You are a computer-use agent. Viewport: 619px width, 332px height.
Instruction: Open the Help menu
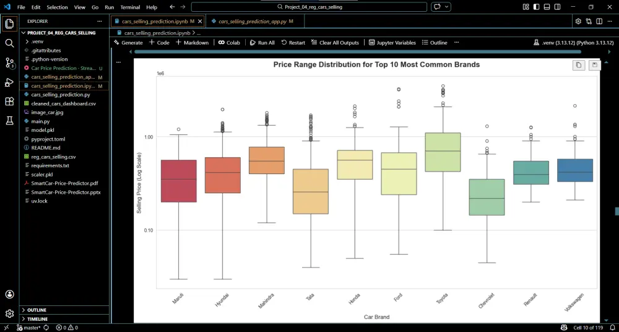152,7
